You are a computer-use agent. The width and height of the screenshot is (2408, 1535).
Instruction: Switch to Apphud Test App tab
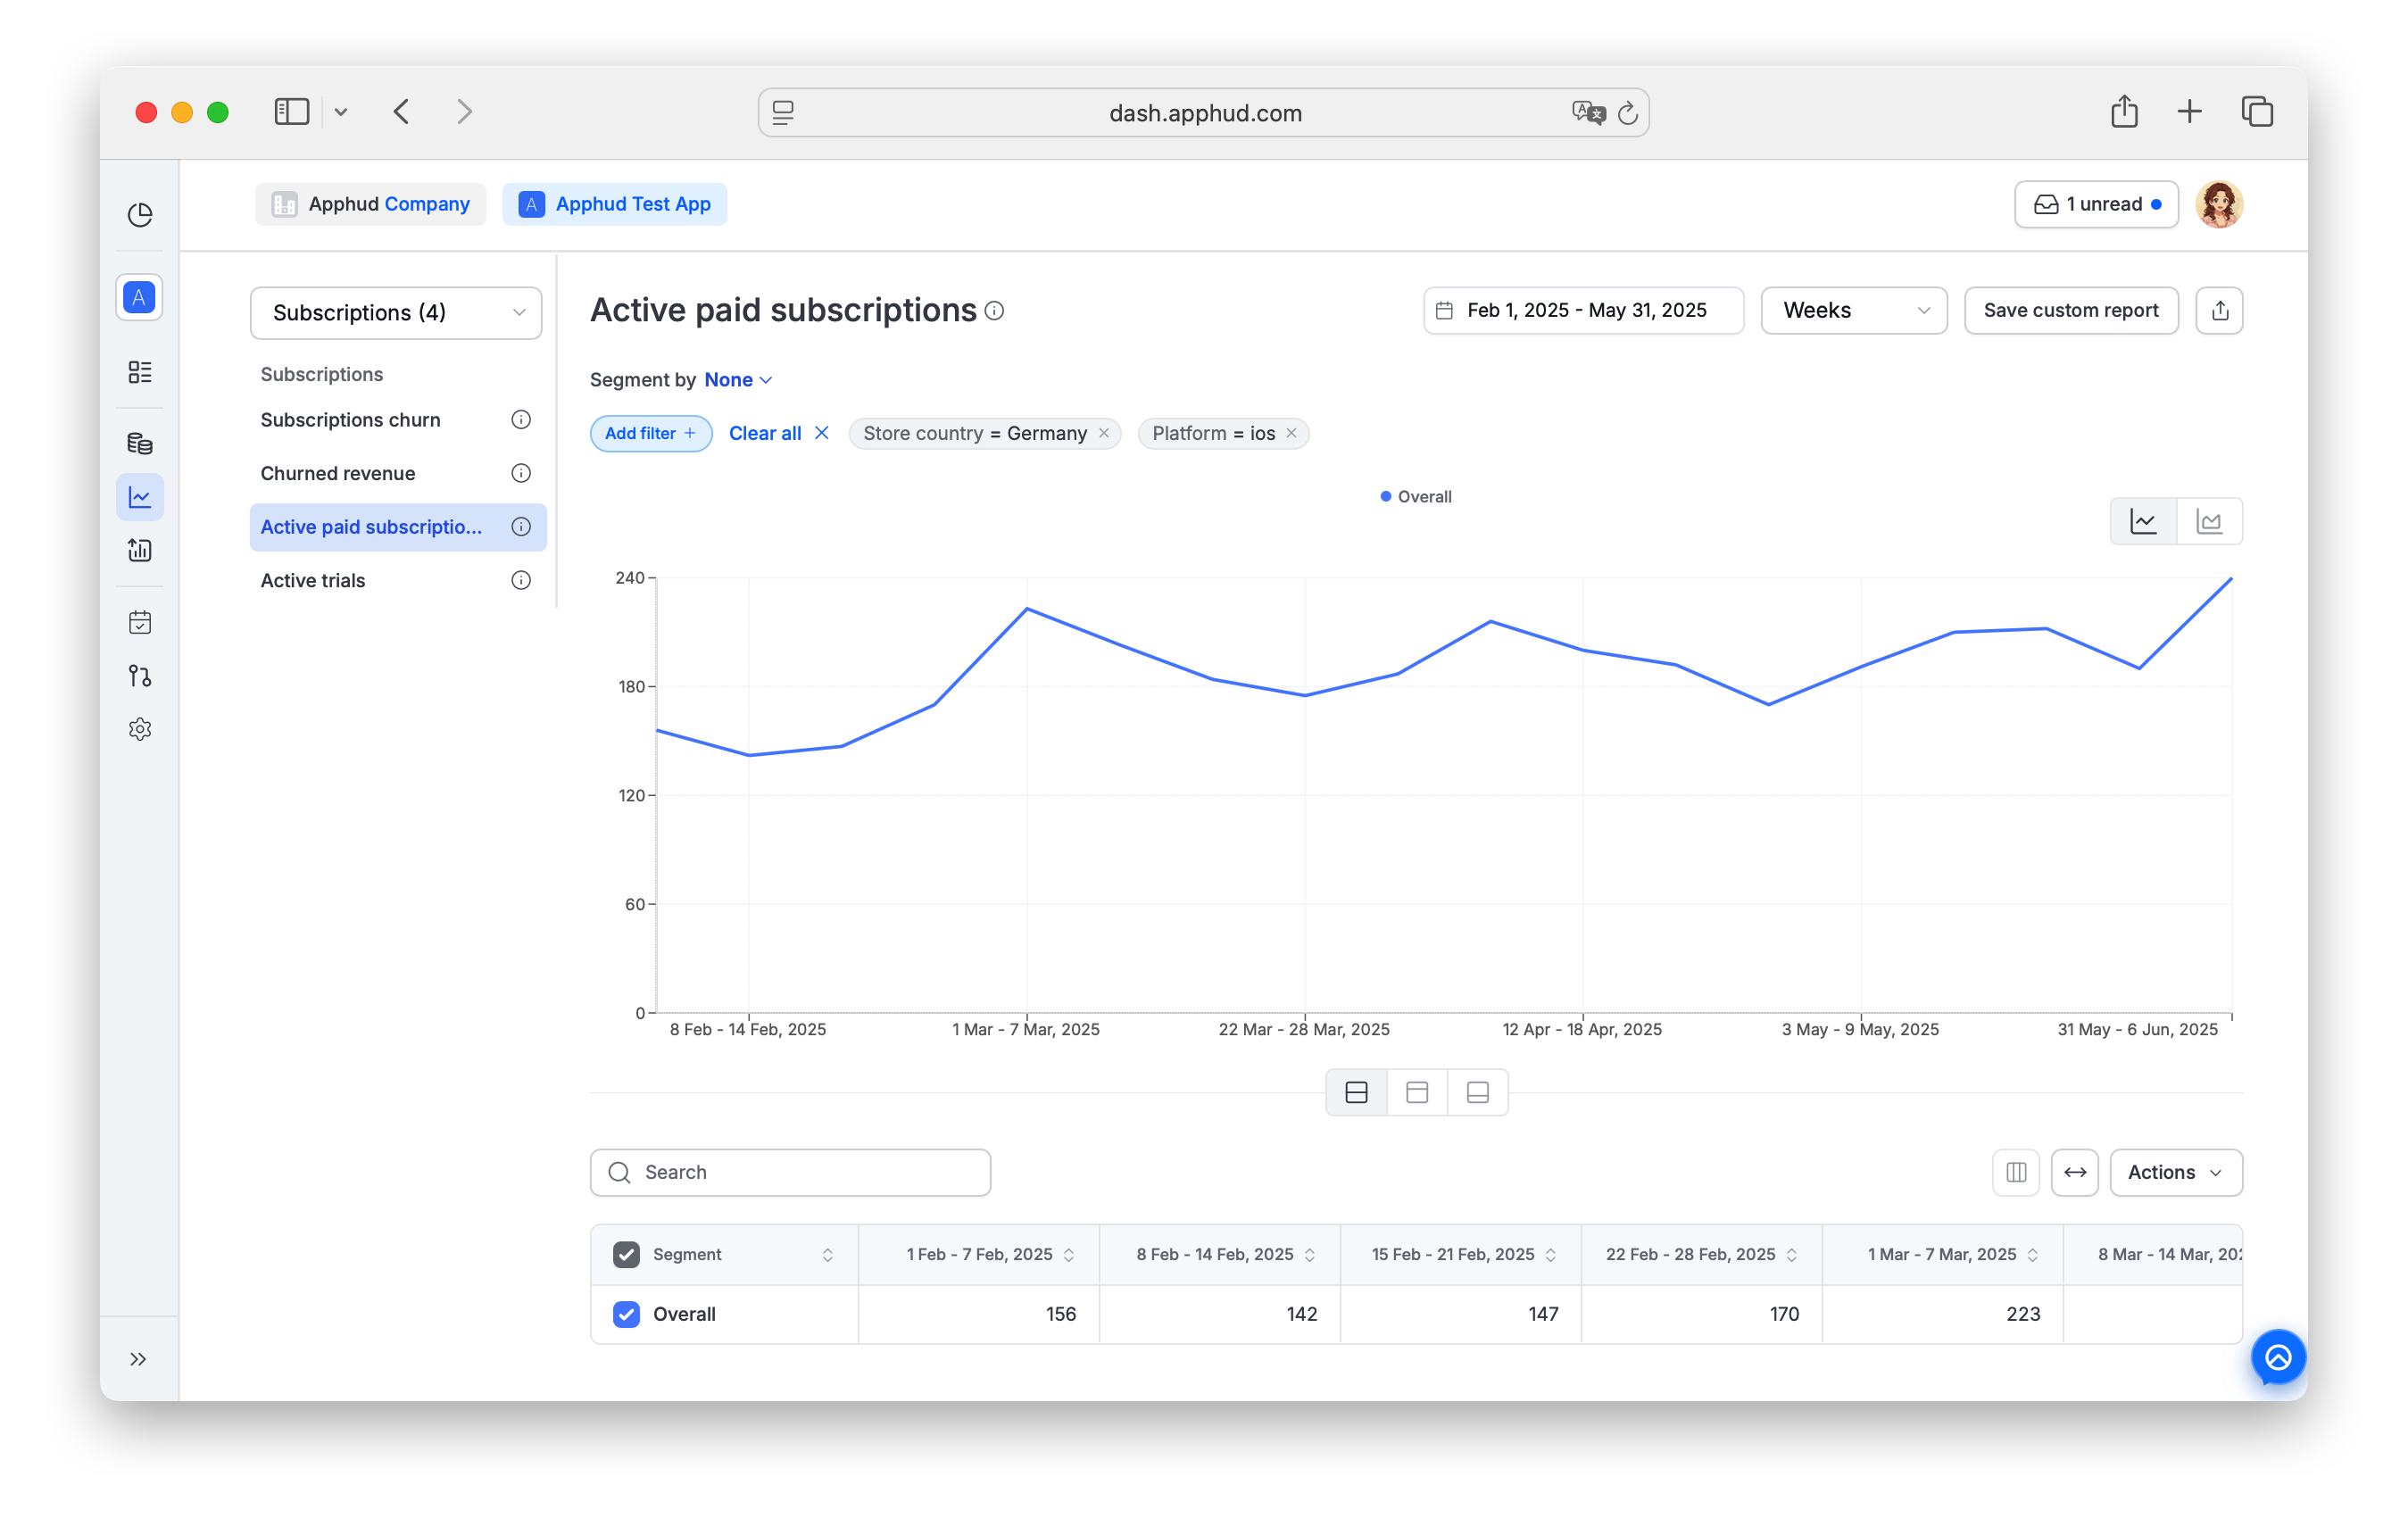tap(614, 204)
